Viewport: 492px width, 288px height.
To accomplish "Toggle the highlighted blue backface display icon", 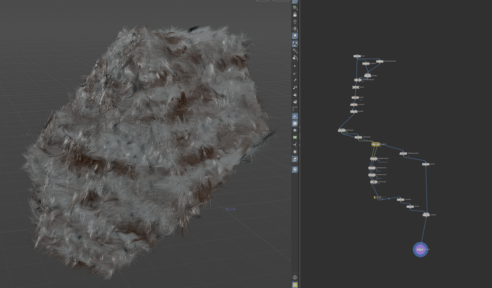I will (x=295, y=116).
